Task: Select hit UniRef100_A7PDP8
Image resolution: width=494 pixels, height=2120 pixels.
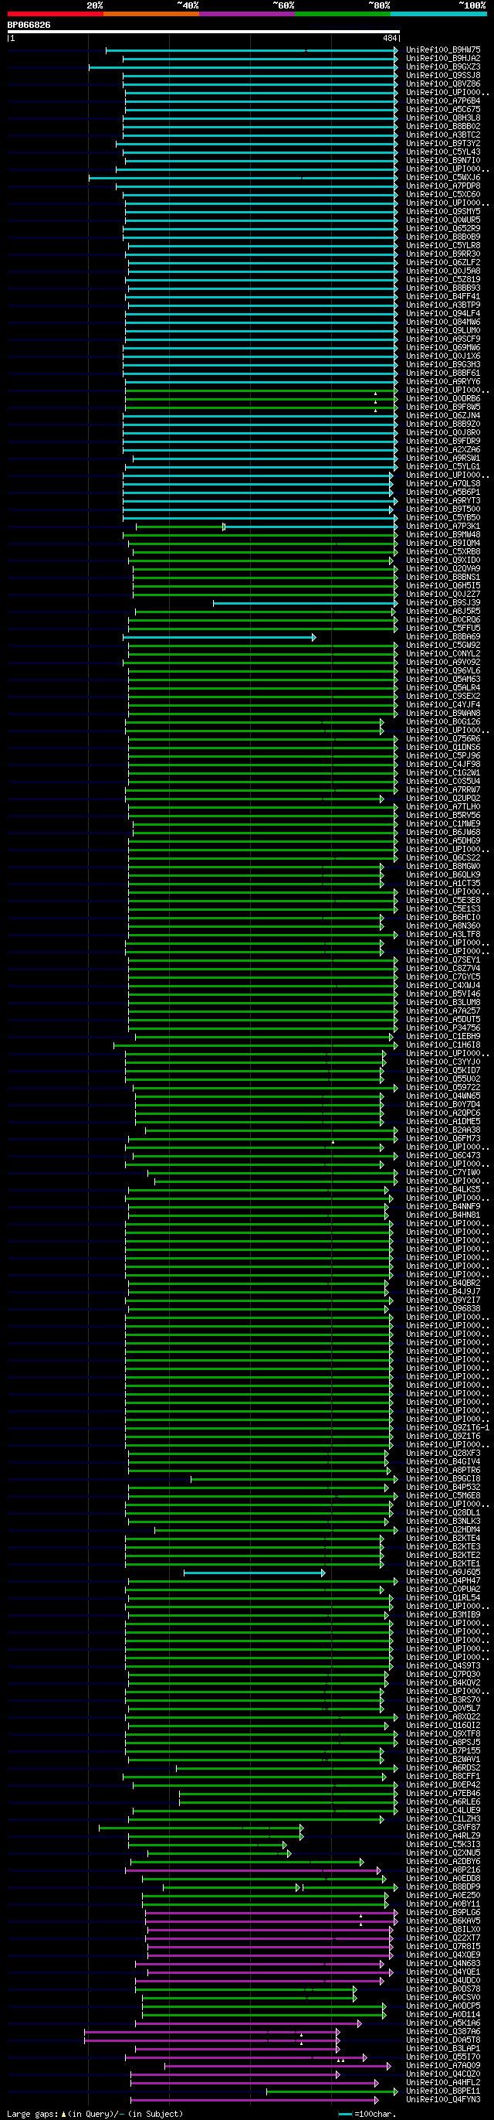Action: pos(443,186)
